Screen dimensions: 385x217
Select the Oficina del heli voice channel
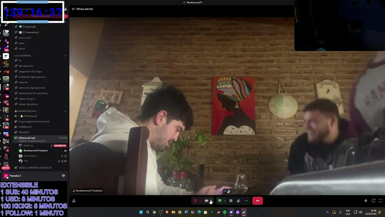(40, 139)
